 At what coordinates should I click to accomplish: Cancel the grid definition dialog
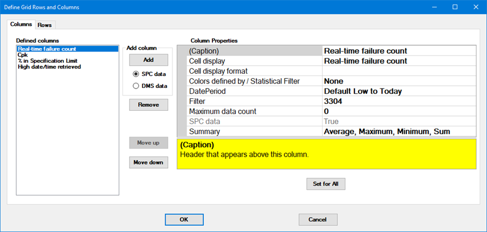317,219
